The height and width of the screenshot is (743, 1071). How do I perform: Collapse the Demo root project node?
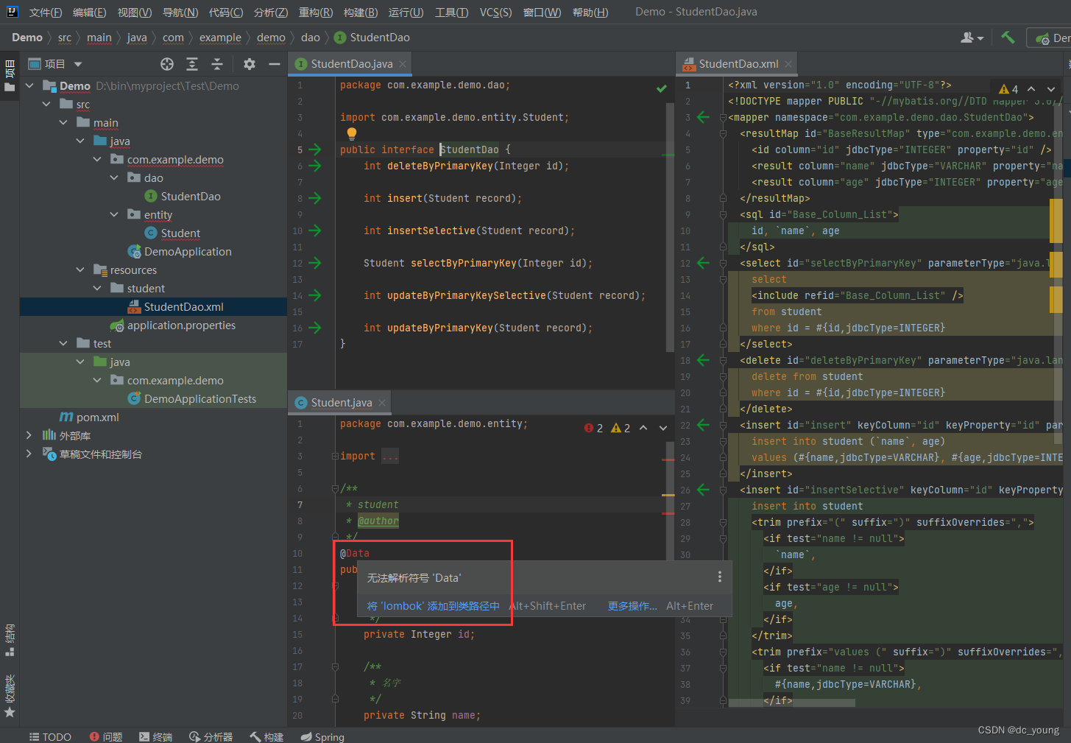29,86
